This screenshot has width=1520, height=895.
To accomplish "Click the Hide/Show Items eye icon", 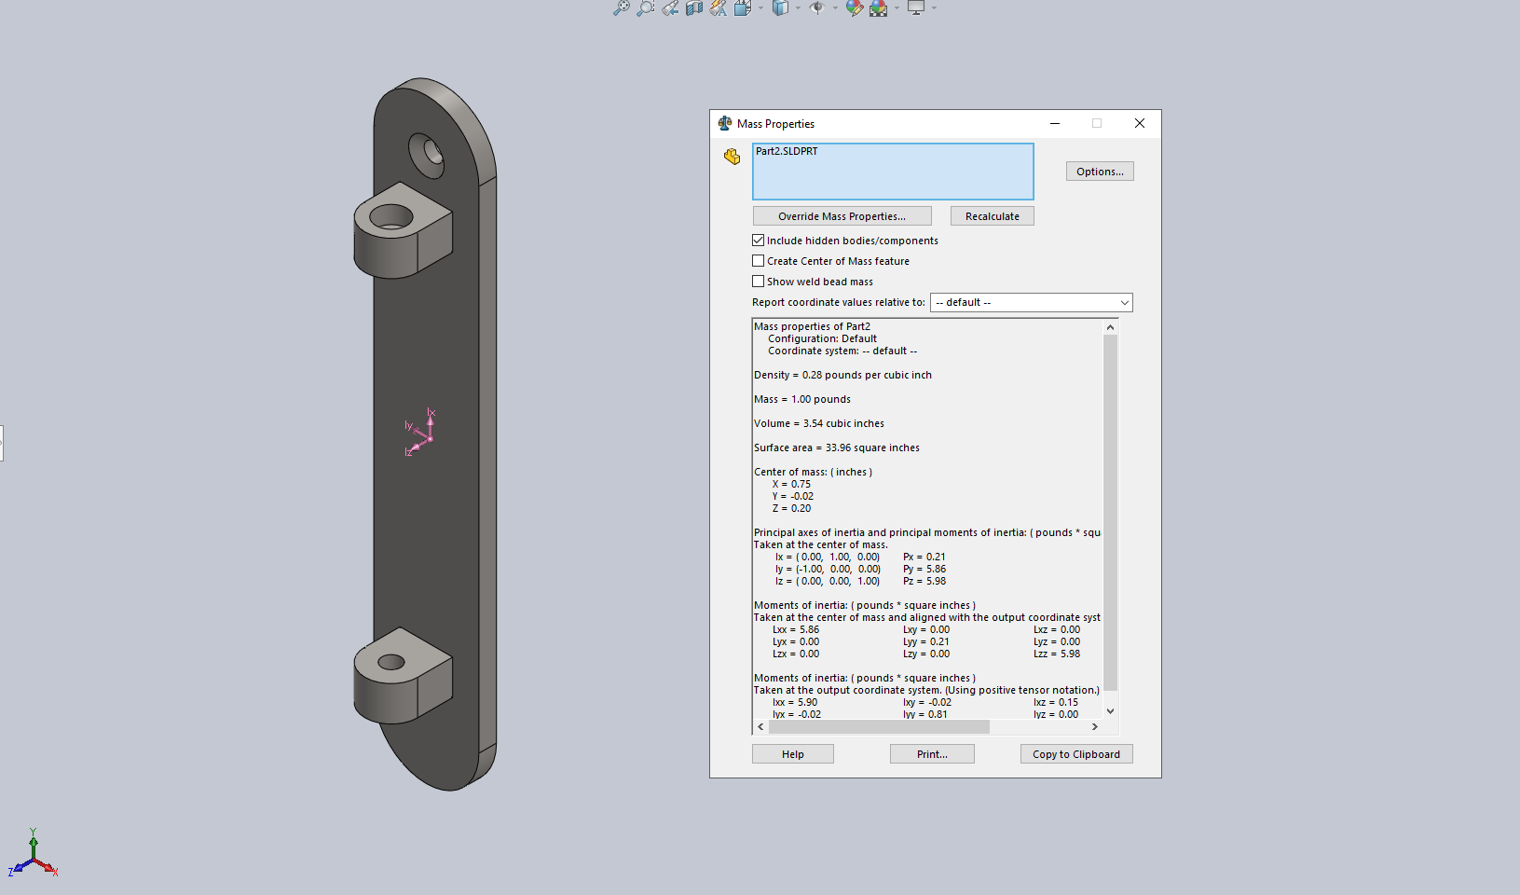I will click(817, 8).
